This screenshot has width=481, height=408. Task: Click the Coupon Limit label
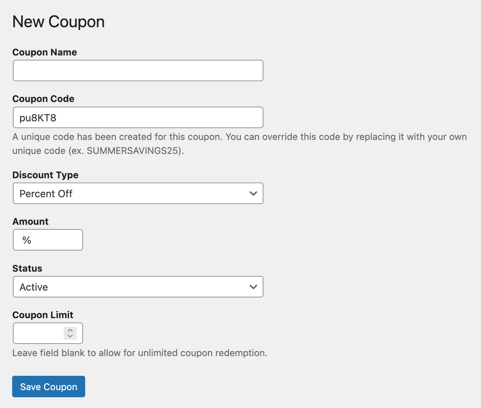click(x=43, y=315)
